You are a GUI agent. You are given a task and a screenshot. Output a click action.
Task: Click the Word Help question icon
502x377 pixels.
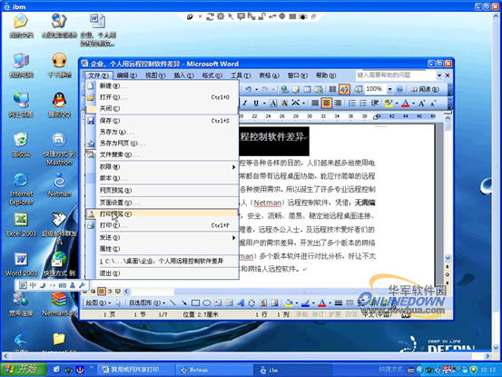coord(399,90)
